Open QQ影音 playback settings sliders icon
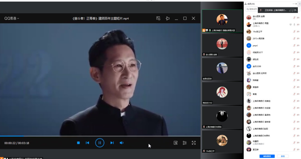301x159 pixels. point(185,143)
